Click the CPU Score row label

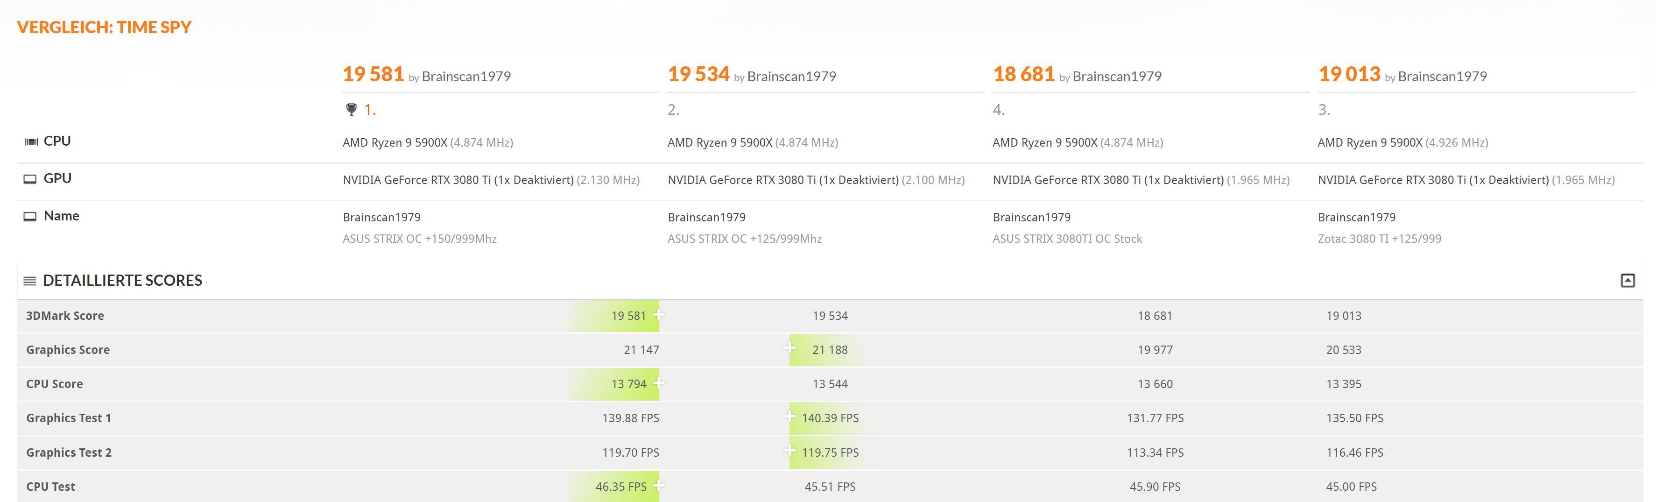pyautogui.click(x=55, y=384)
